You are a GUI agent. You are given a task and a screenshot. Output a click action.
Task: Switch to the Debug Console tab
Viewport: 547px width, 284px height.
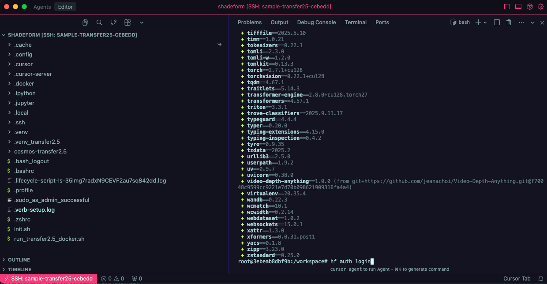pyautogui.click(x=316, y=22)
